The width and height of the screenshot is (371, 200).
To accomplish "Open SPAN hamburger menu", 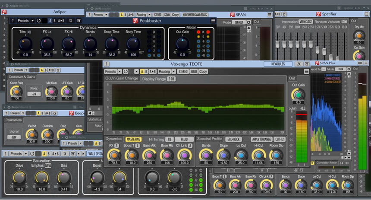I will [x=270, y=15].
